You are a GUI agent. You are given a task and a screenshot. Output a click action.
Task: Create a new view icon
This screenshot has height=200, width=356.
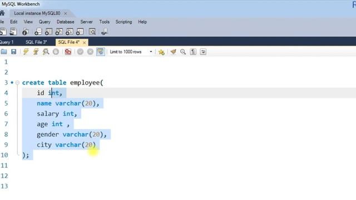click(59, 32)
